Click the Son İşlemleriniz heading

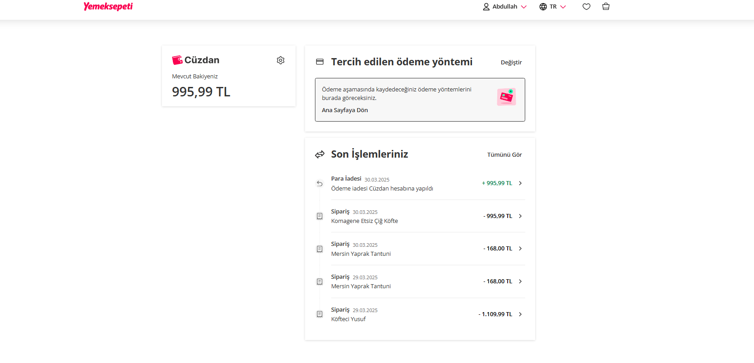pyautogui.click(x=370, y=154)
